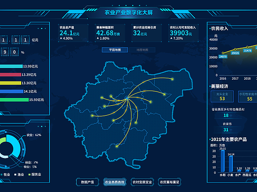The image size is (257, 192).
Task: Click the map's central blue hub node
Action: [127, 98]
